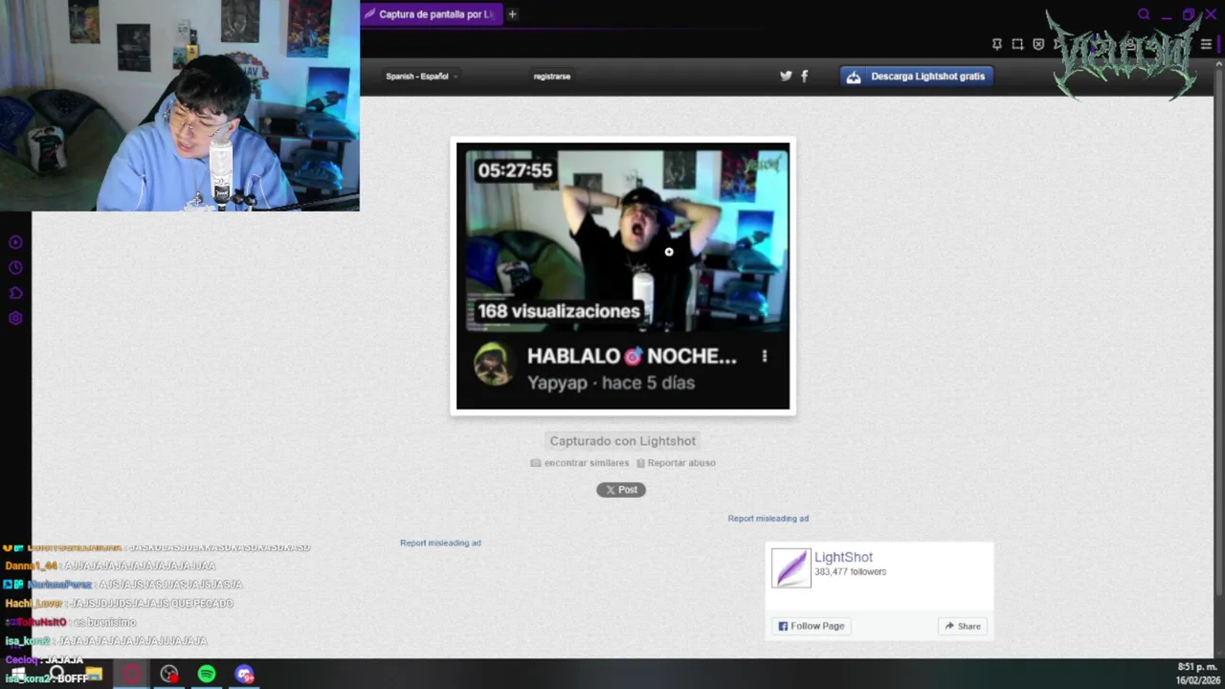
Task: Click the 383,477 followers text
Action: 850,572
